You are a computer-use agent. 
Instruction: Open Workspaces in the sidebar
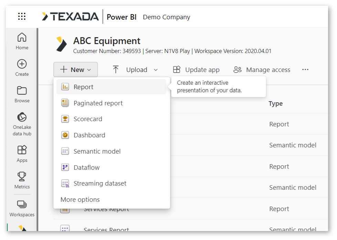22,208
